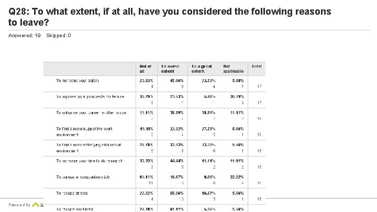Click the 61.11% cell in nonacademic job row
Viewport: 377px width, 212px height.
pyautogui.click(x=146, y=177)
